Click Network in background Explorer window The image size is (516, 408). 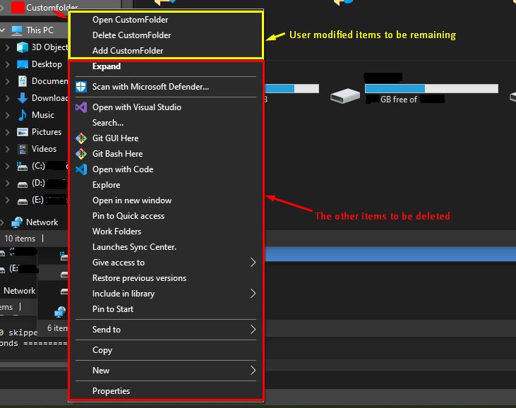click(20, 291)
